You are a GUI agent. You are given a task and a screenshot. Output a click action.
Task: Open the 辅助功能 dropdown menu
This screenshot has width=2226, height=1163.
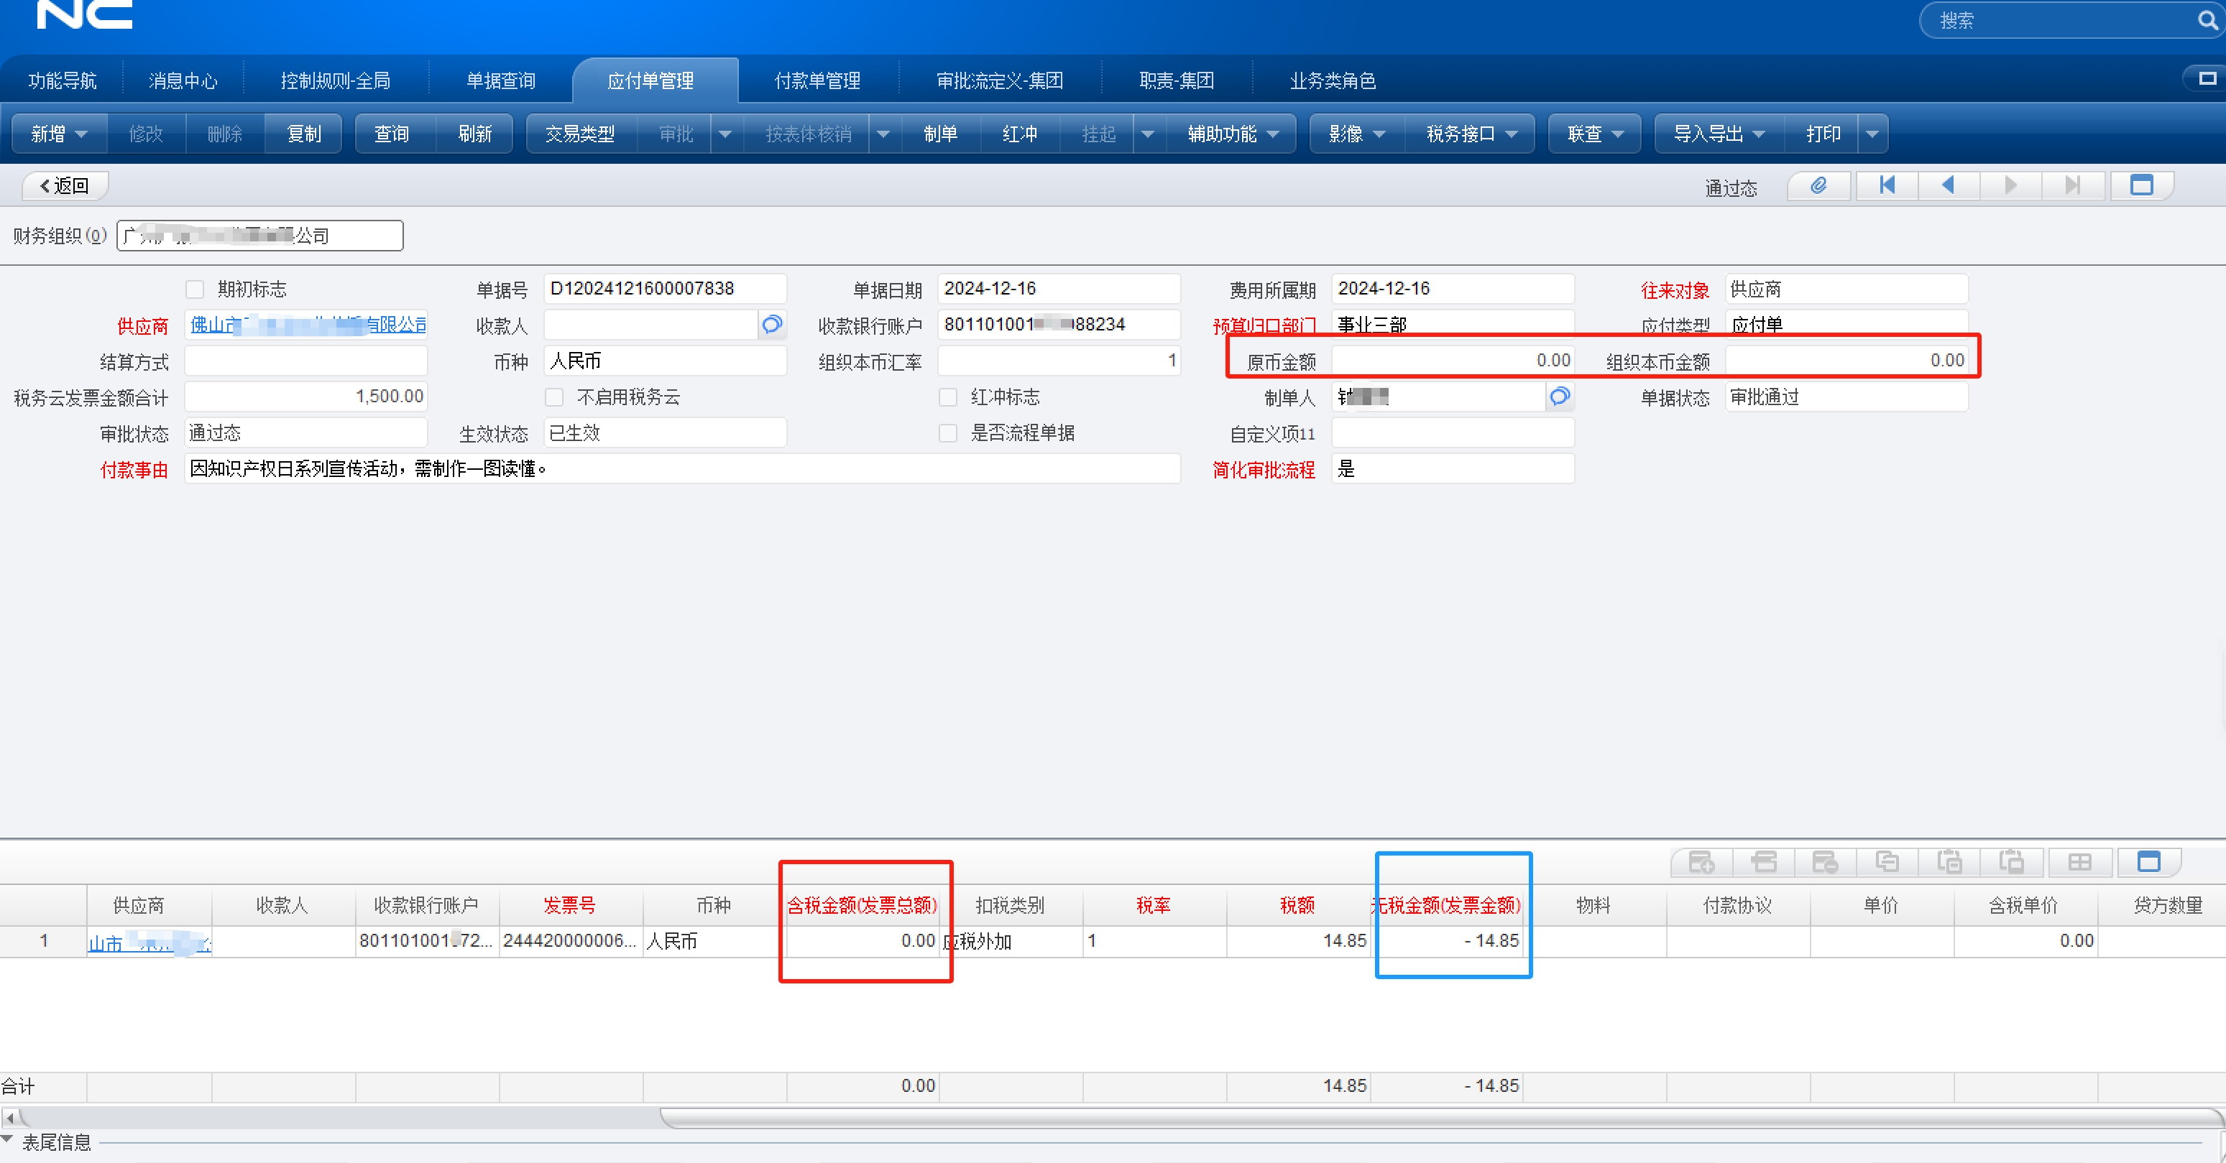[x=1231, y=134]
